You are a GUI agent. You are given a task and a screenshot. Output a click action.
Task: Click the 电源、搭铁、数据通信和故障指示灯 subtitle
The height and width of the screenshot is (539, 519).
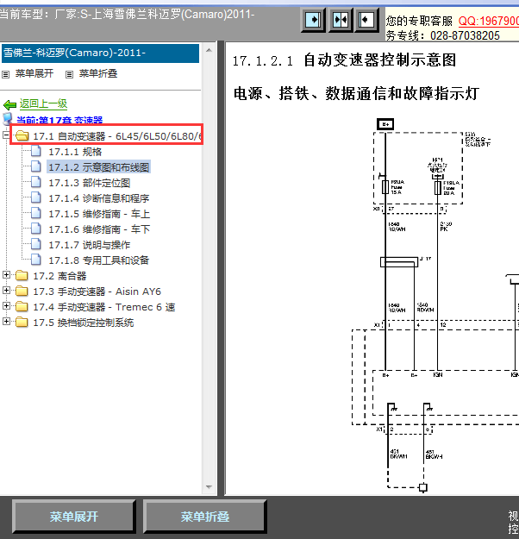tap(356, 93)
